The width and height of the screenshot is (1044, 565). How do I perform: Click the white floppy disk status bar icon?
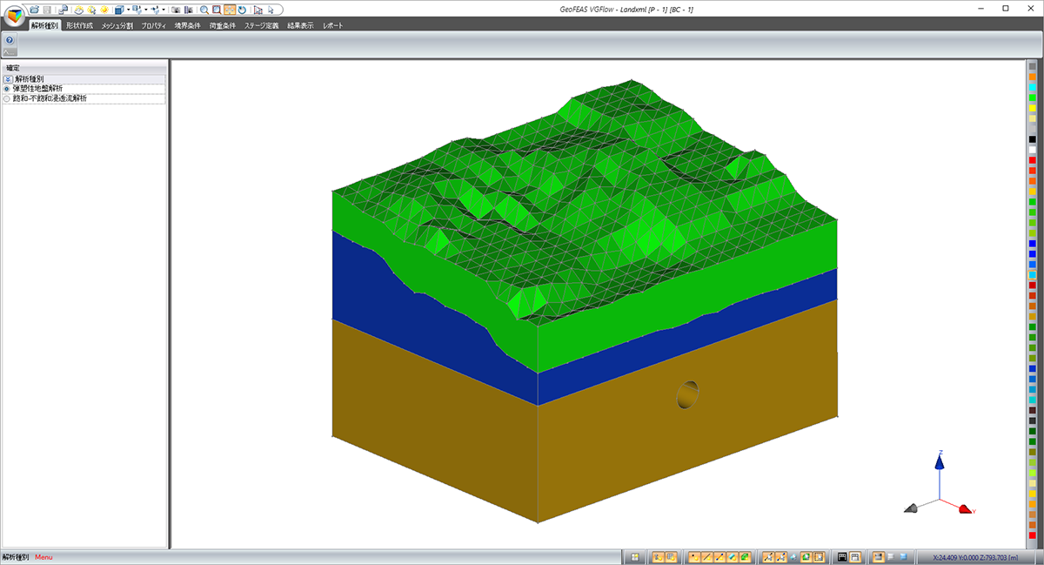854,556
